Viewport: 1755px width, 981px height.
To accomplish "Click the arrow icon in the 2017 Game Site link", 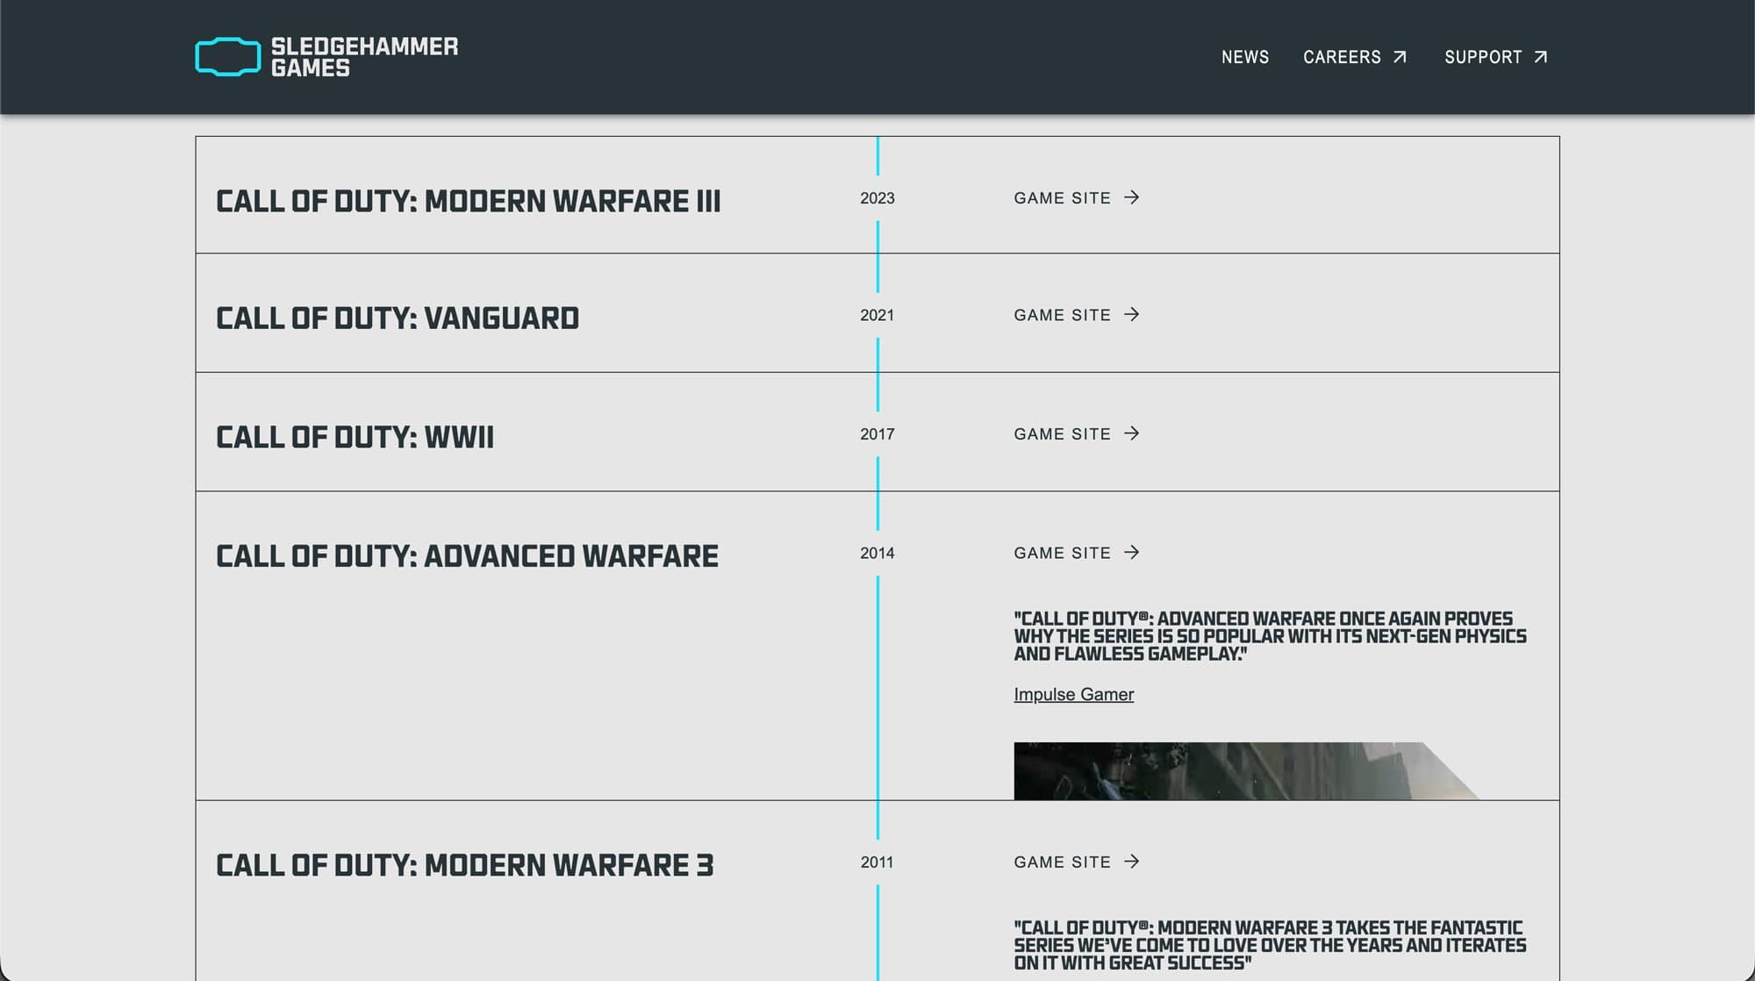I will pos(1132,433).
